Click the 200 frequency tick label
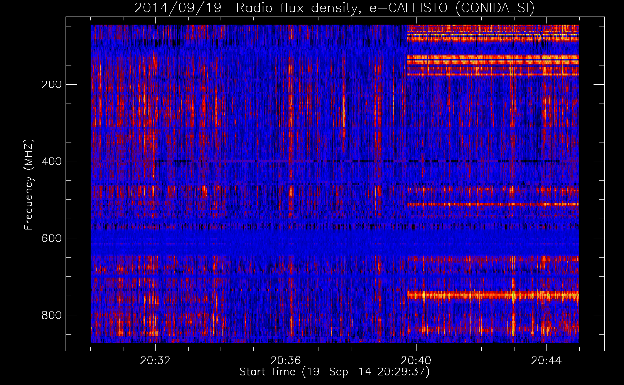The width and height of the screenshot is (624, 385). (x=52, y=85)
